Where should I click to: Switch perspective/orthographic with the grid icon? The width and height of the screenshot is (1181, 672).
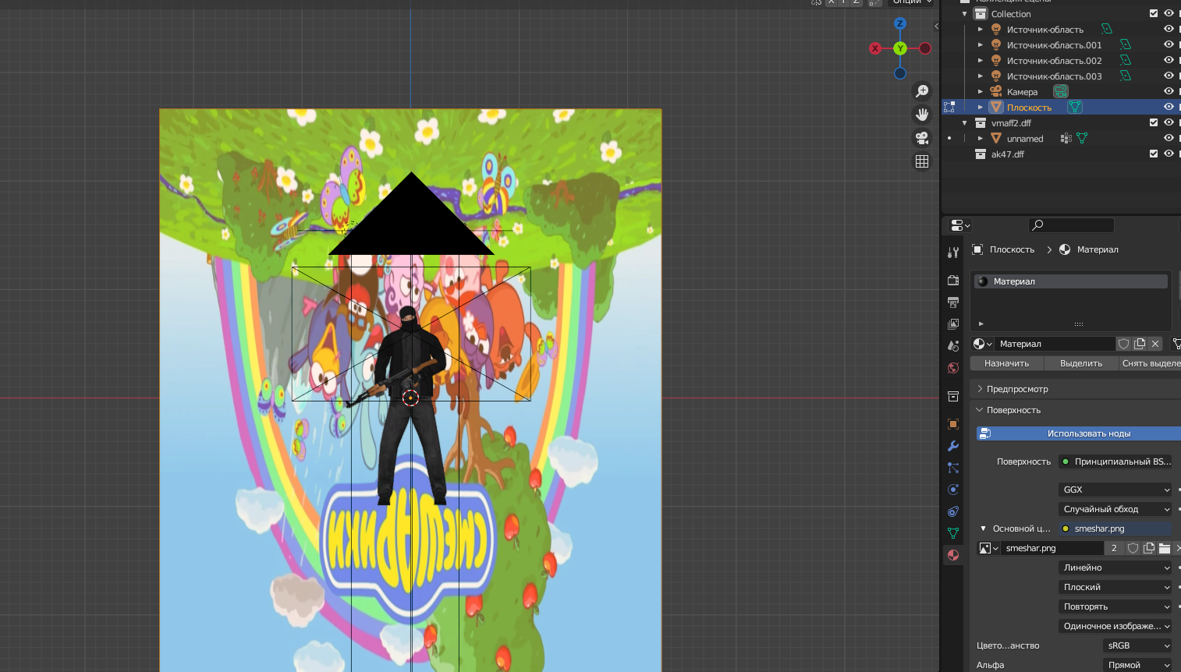click(x=922, y=161)
